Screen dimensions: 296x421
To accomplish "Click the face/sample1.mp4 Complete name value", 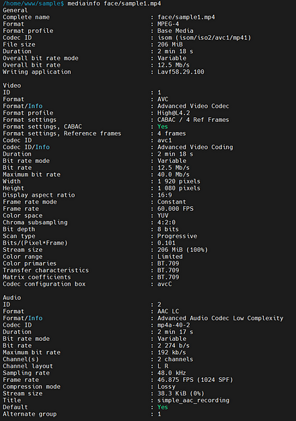I will [186, 18].
